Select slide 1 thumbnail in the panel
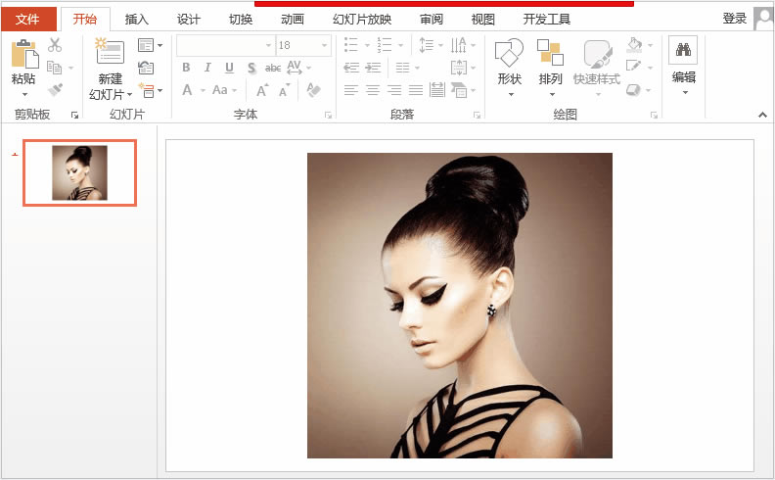Image resolution: width=775 pixels, height=480 pixels. [x=79, y=172]
